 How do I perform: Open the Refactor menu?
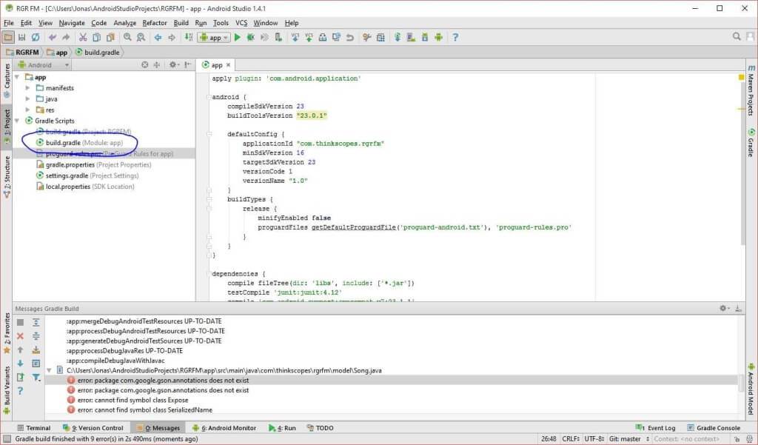(154, 23)
